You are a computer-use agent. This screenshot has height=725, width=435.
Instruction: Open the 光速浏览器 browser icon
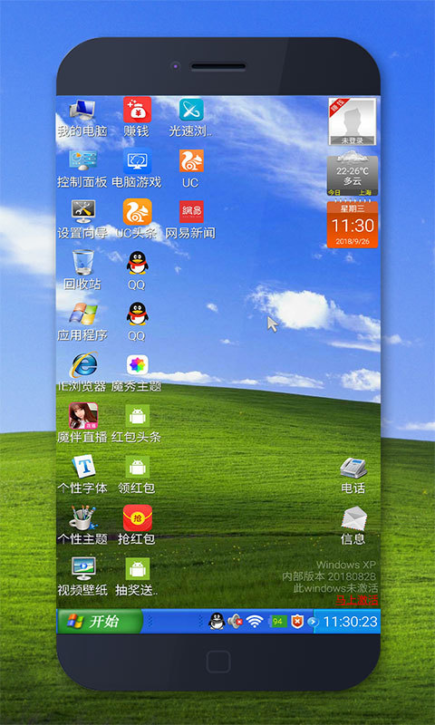[191, 118]
